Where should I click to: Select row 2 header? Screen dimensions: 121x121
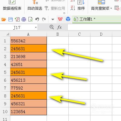pyautogui.click(x=5, y=49)
